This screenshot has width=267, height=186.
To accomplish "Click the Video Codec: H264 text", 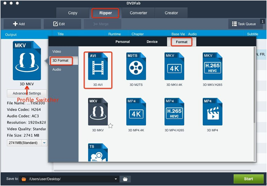I will point(24,110).
